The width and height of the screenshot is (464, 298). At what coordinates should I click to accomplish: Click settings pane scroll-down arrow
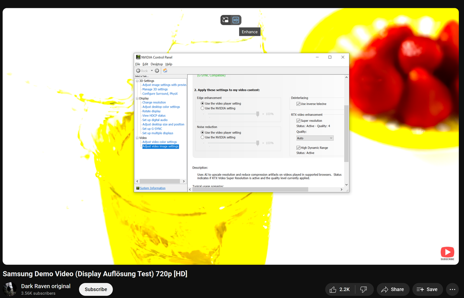pos(346,184)
